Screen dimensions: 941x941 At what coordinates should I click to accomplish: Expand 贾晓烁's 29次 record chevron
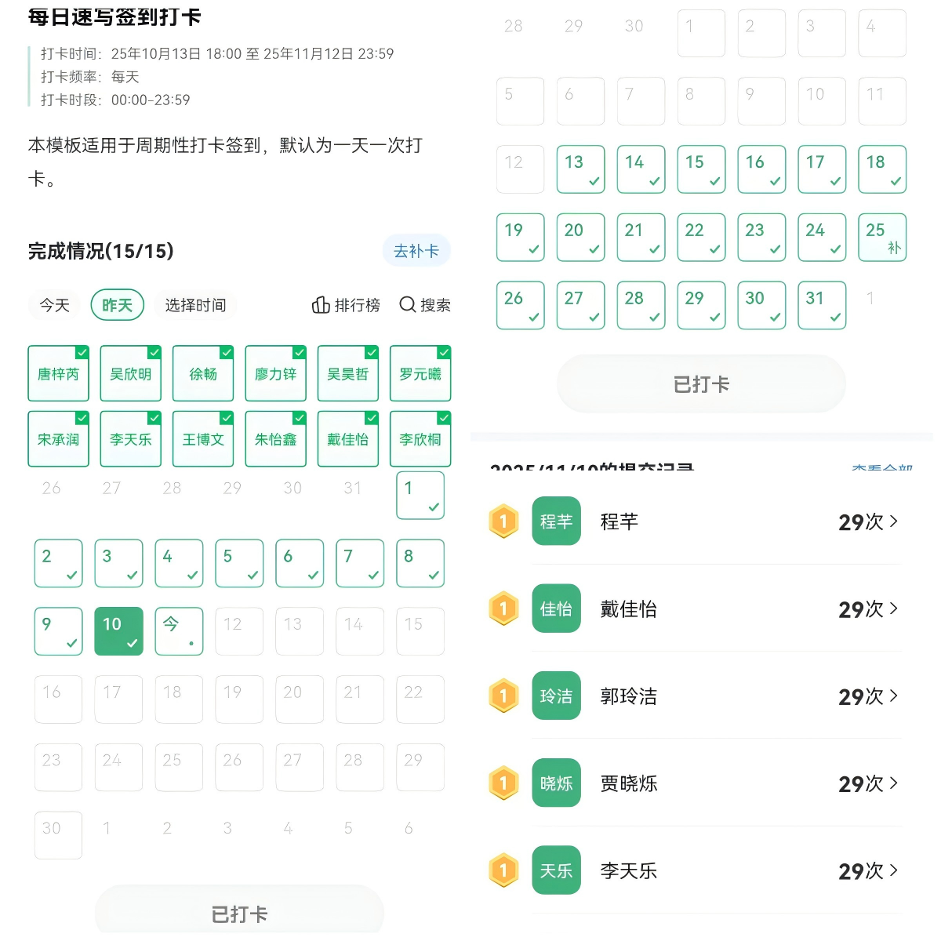[894, 783]
